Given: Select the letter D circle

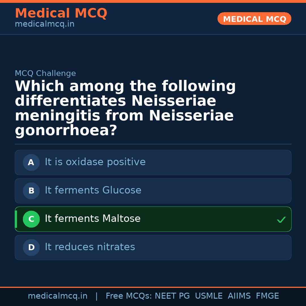Looking at the screenshot, I should point(31,247).
